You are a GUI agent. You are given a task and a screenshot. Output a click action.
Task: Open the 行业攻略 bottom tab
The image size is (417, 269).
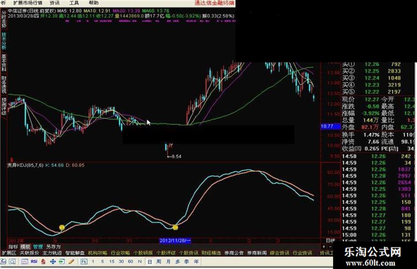[120, 253]
